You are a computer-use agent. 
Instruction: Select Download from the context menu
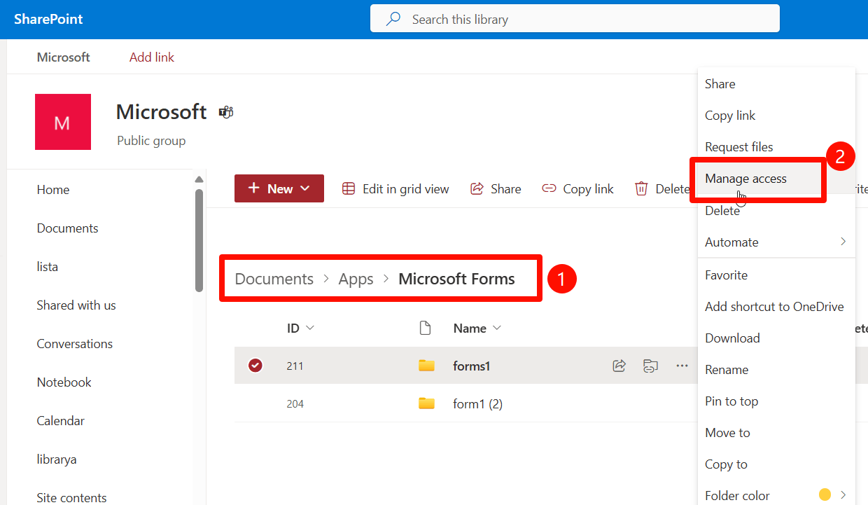point(732,338)
